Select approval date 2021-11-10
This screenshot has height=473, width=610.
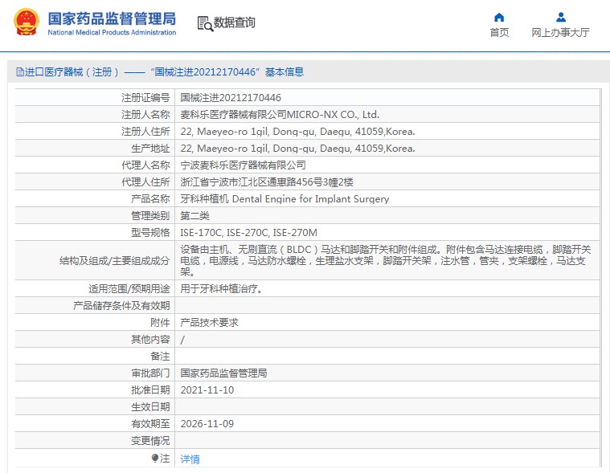click(207, 389)
